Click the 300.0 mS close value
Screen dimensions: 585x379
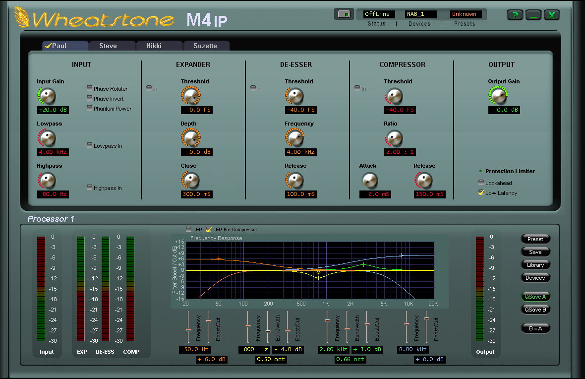[197, 194]
